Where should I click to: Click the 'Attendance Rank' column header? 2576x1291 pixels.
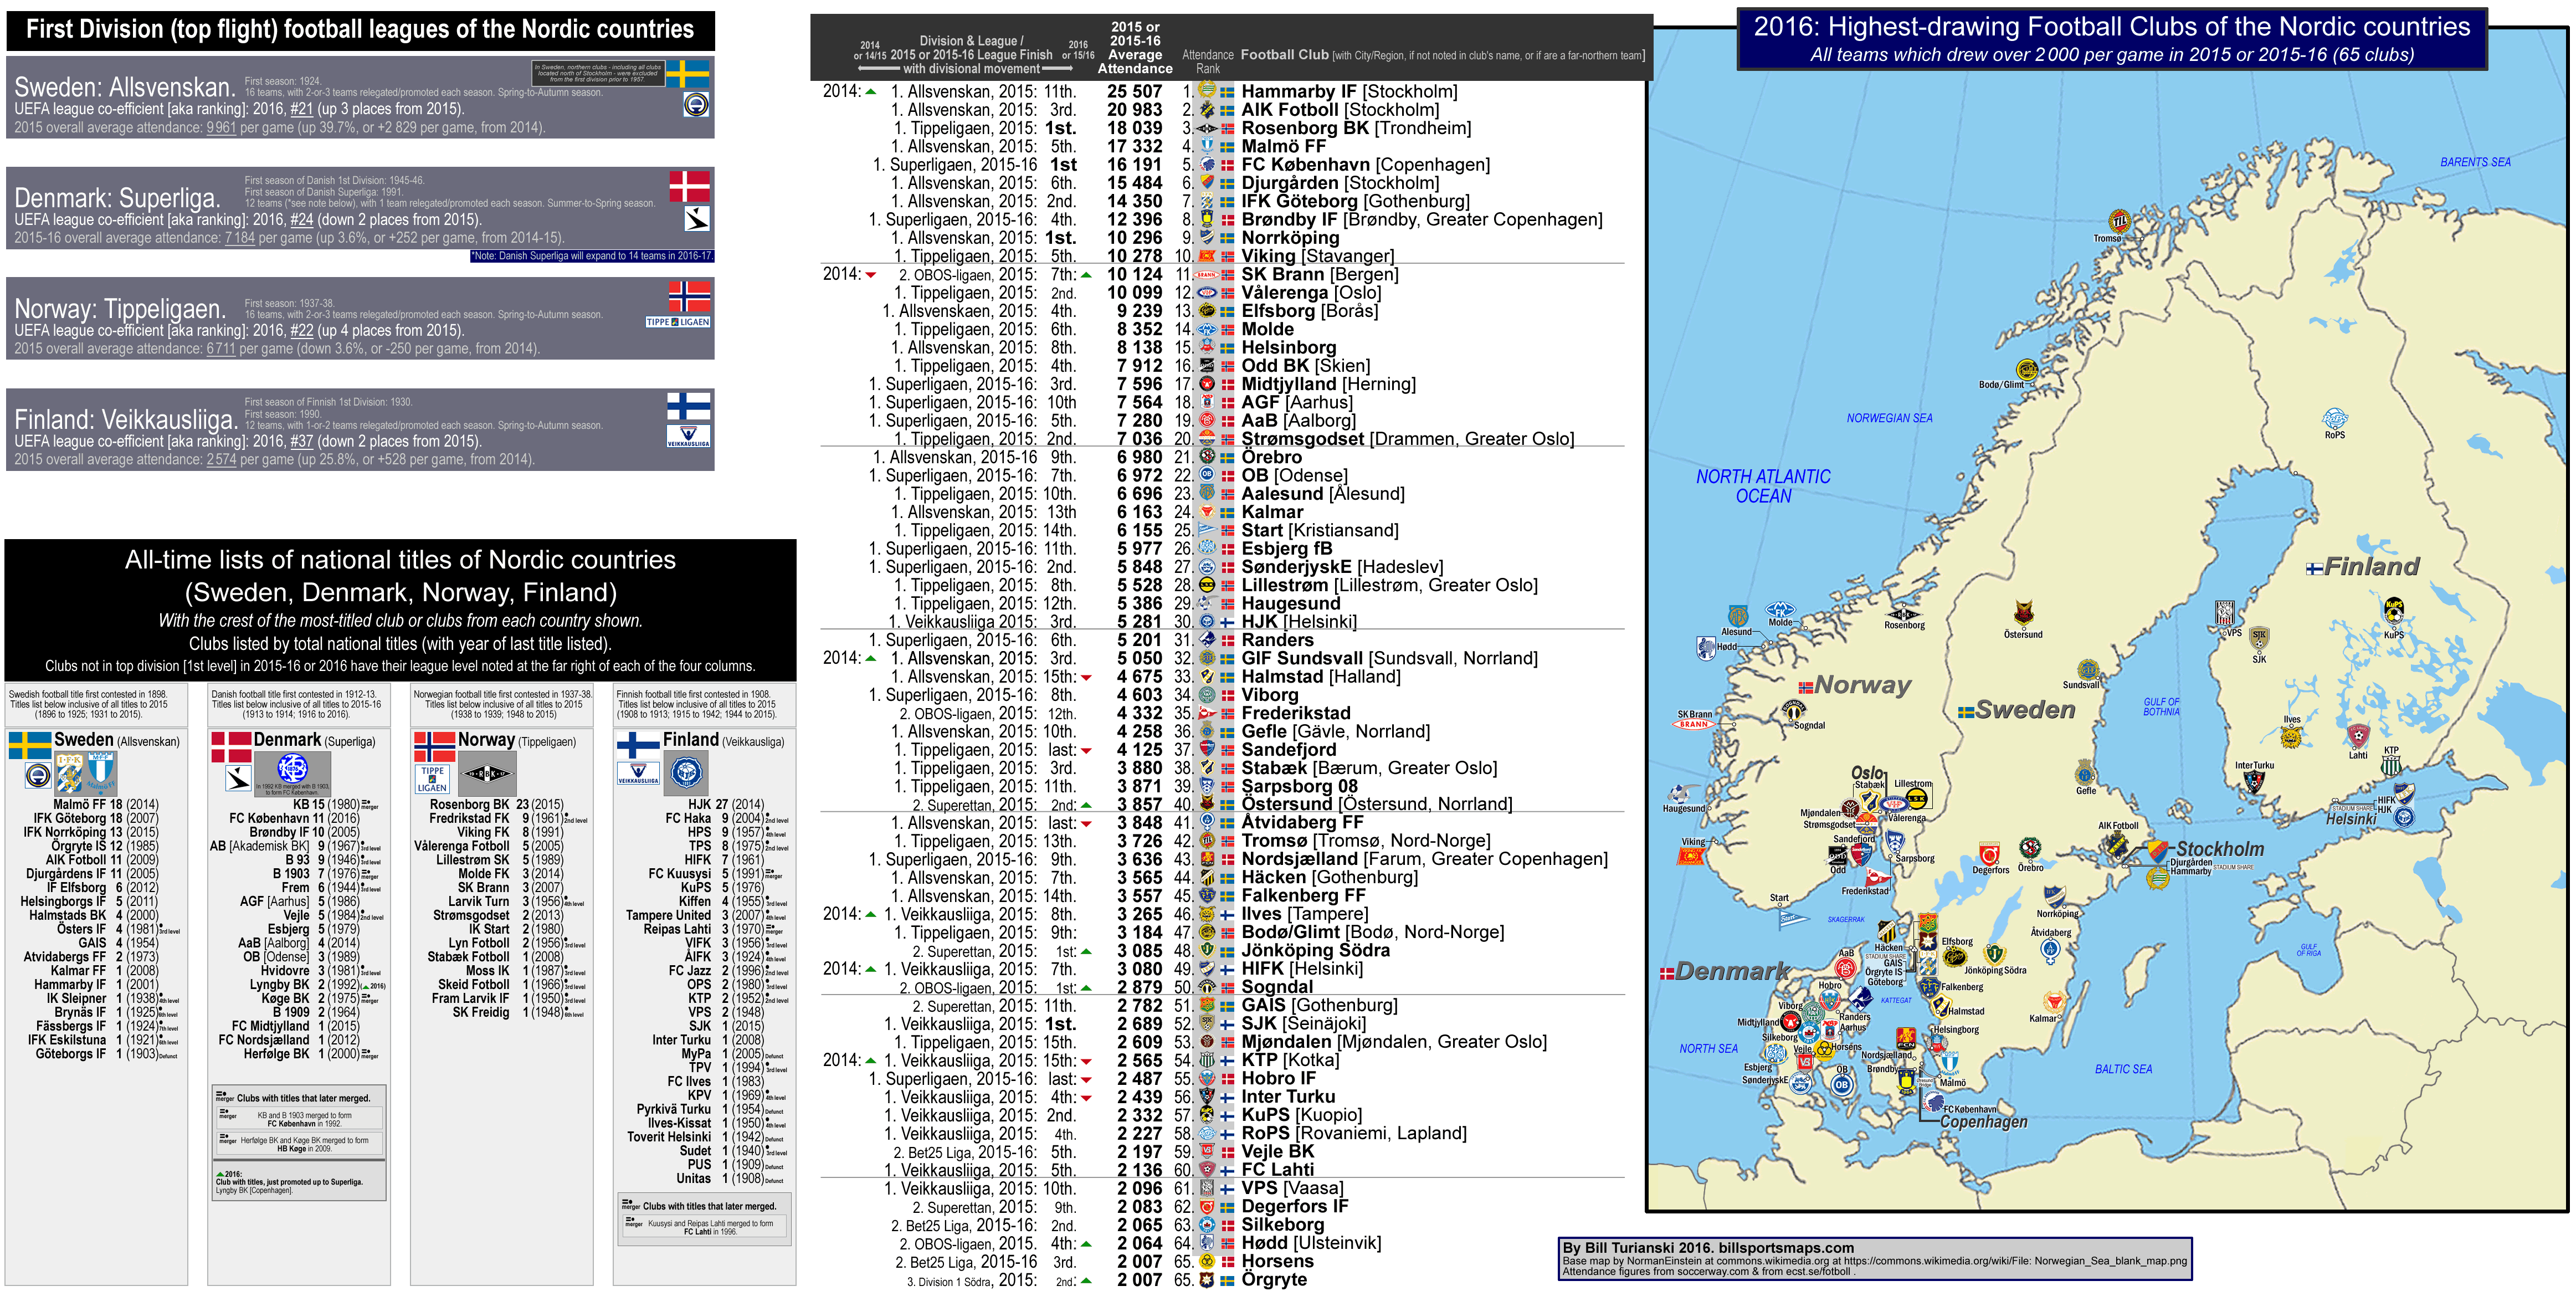click(1207, 62)
